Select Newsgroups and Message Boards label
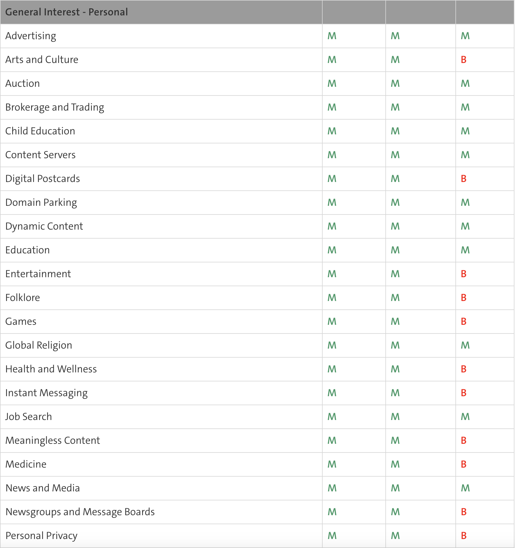The image size is (515, 548). pos(80,512)
